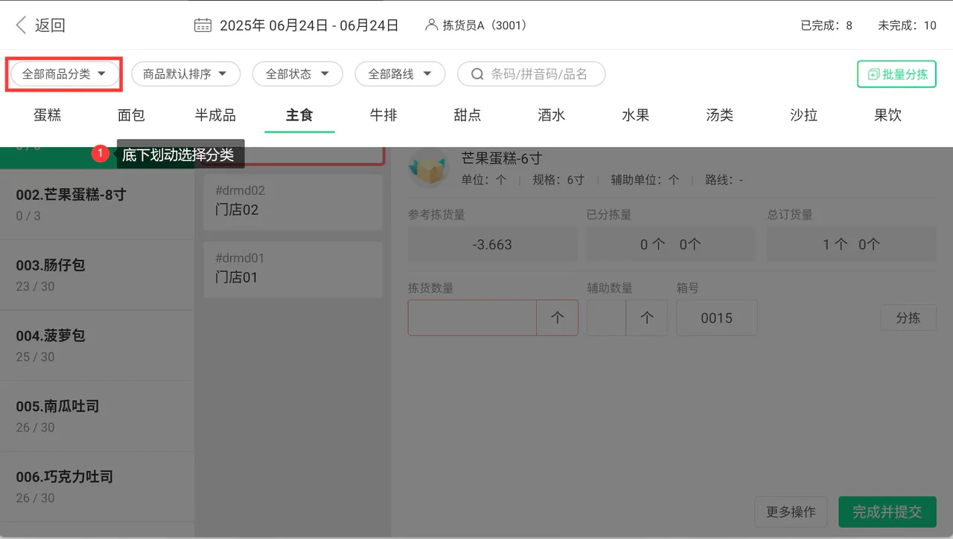Select product 002.芒果蛋糕-8寸 in the list
This screenshot has height=539, width=953.
[x=97, y=204]
